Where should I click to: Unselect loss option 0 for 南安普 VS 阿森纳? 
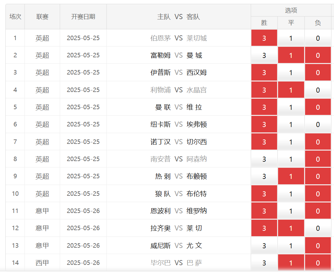coord(318,159)
